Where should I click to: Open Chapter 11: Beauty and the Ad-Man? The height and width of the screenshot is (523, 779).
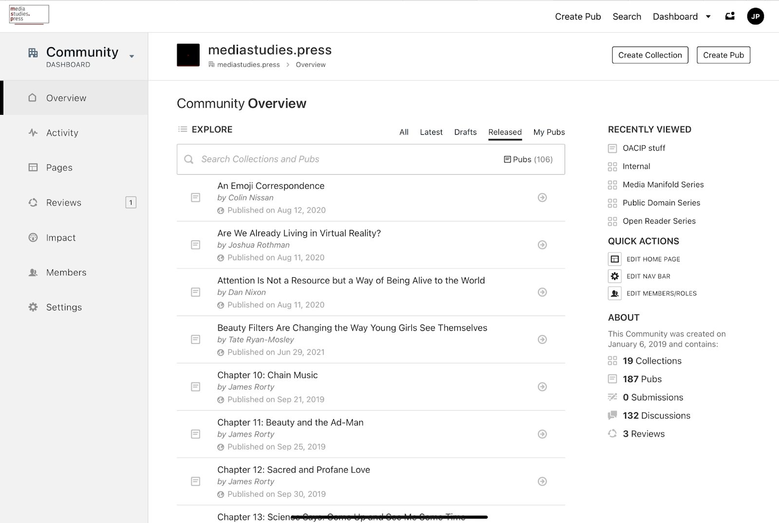(290, 422)
